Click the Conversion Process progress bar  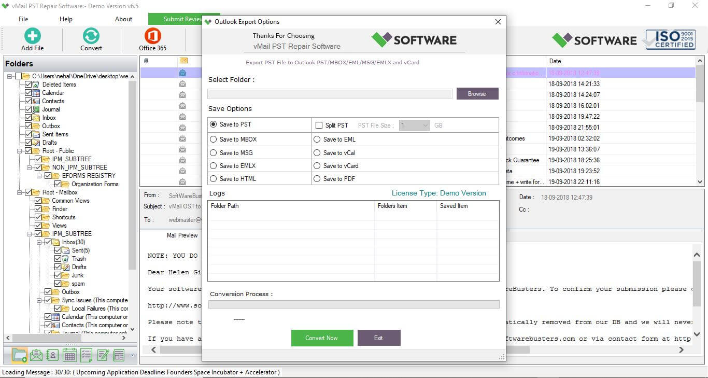pos(354,304)
